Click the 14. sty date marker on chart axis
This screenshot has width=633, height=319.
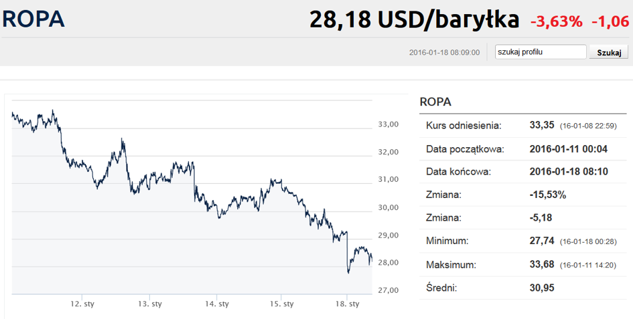tap(217, 304)
